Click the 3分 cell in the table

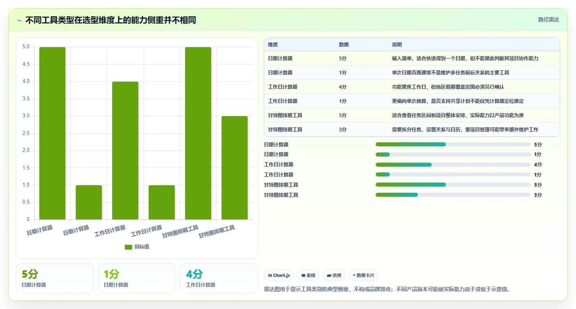pyautogui.click(x=343, y=130)
